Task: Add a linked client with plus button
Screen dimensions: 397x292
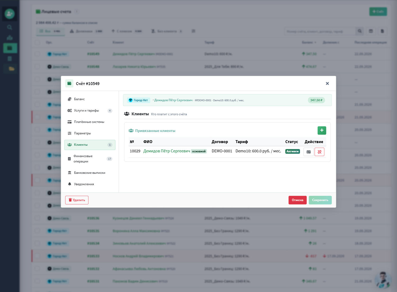Action: (x=322, y=130)
